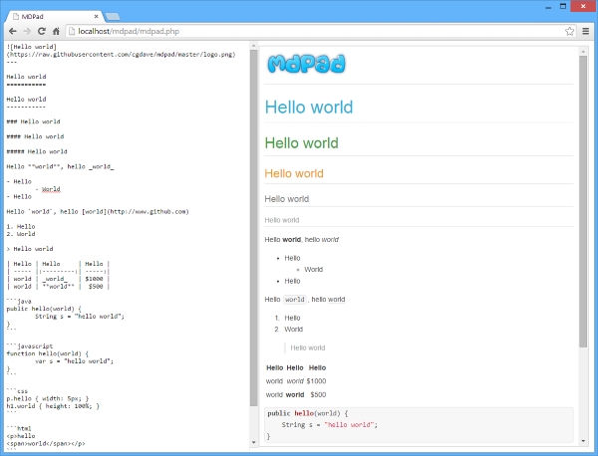
Task: Open the Chrome hamburger menu
Action: coord(586,31)
